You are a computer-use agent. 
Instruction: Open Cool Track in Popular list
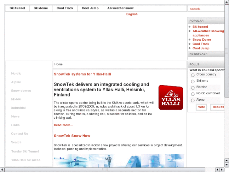point(201,44)
